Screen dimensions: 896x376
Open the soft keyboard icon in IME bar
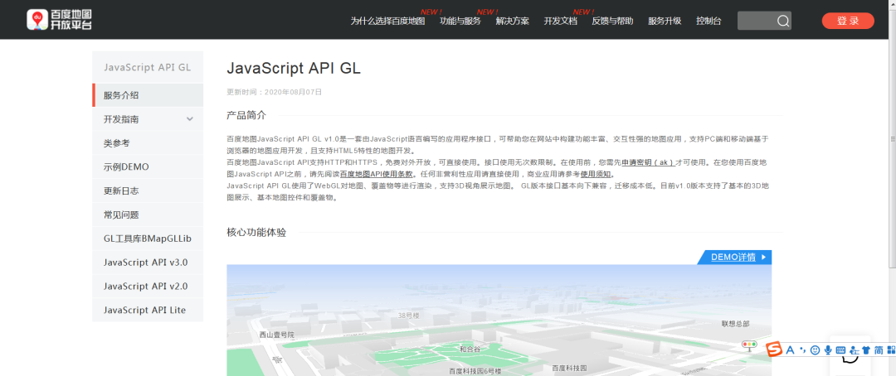point(840,349)
